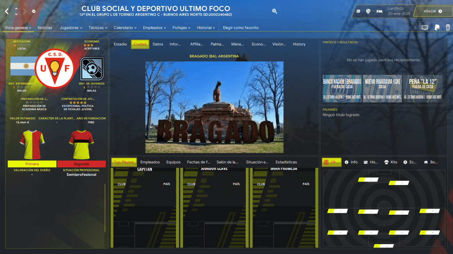The height and width of the screenshot is (254, 453).
Task: Open the history dropdown next to navigation arrows
Action: tap(34, 11)
